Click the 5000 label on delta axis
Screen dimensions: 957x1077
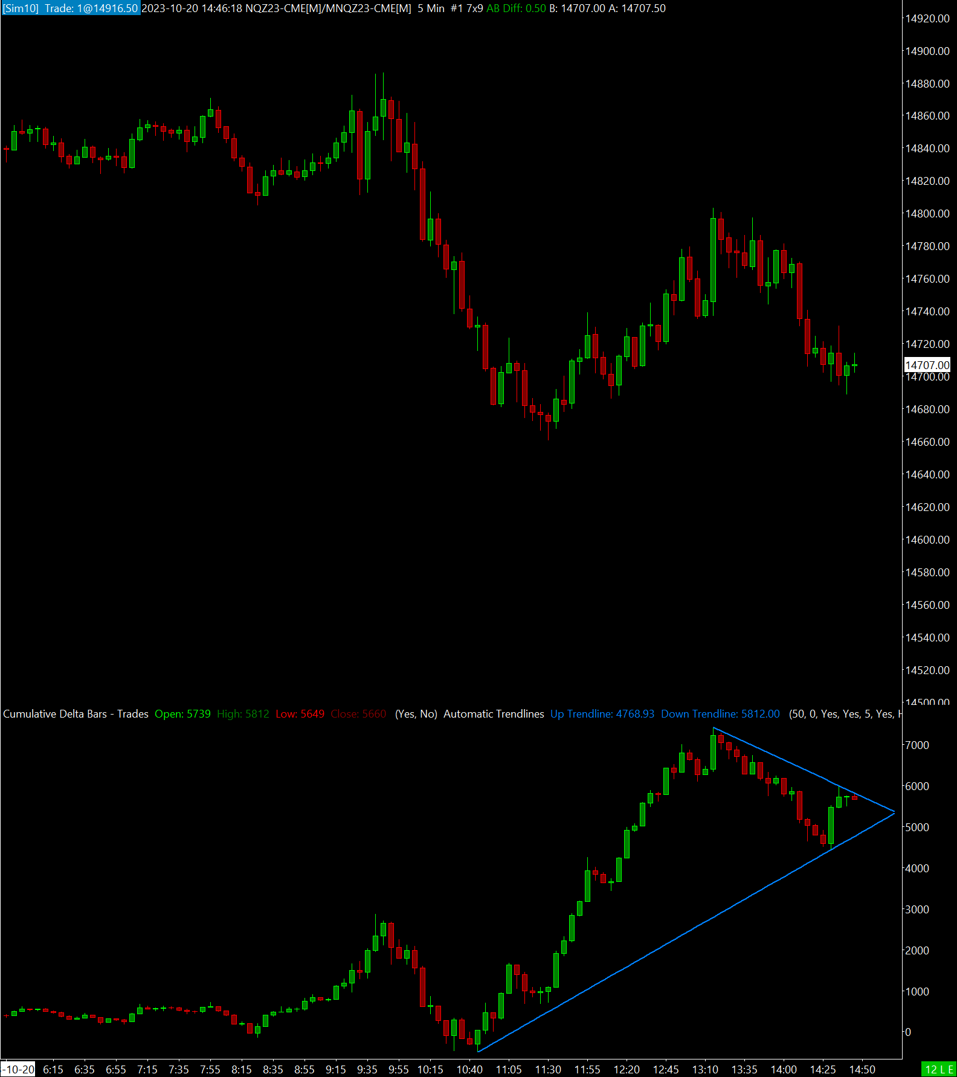pos(917,828)
